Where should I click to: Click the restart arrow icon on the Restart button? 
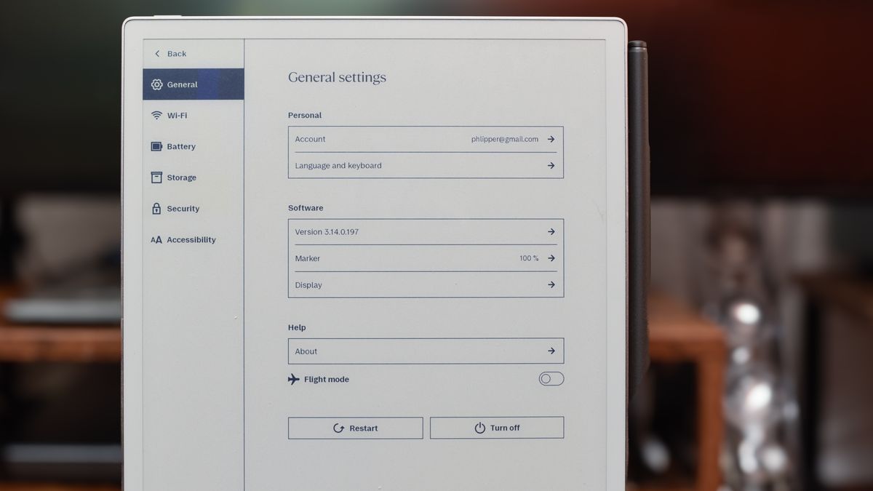(x=338, y=428)
